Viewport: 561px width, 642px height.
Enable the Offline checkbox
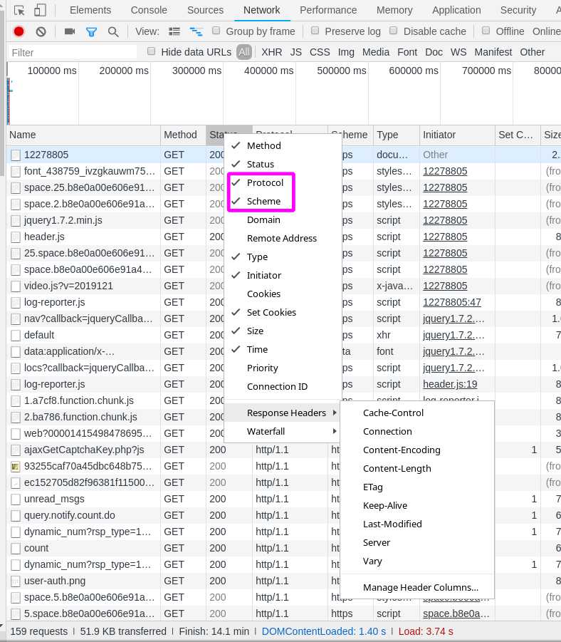(x=486, y=31)
